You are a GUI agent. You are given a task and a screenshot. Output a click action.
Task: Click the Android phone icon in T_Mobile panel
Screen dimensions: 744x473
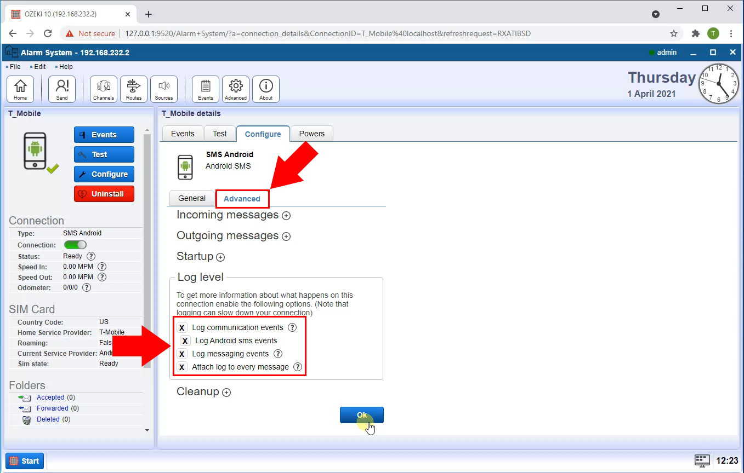(35, 151)
